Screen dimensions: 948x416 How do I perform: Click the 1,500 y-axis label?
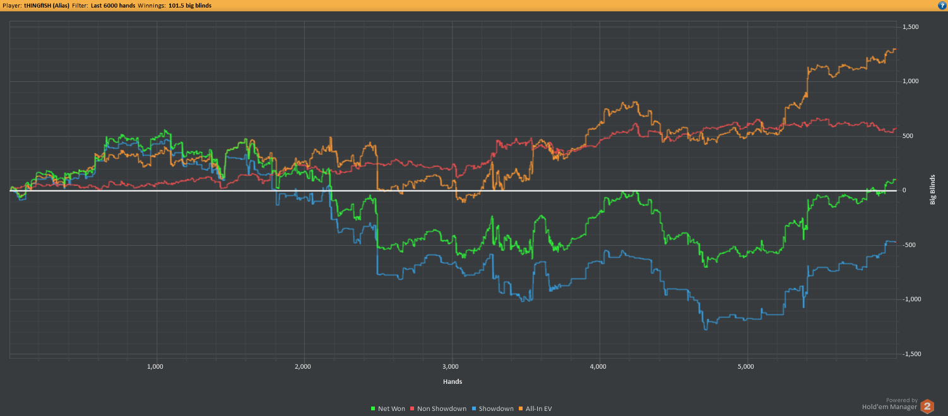910,27
